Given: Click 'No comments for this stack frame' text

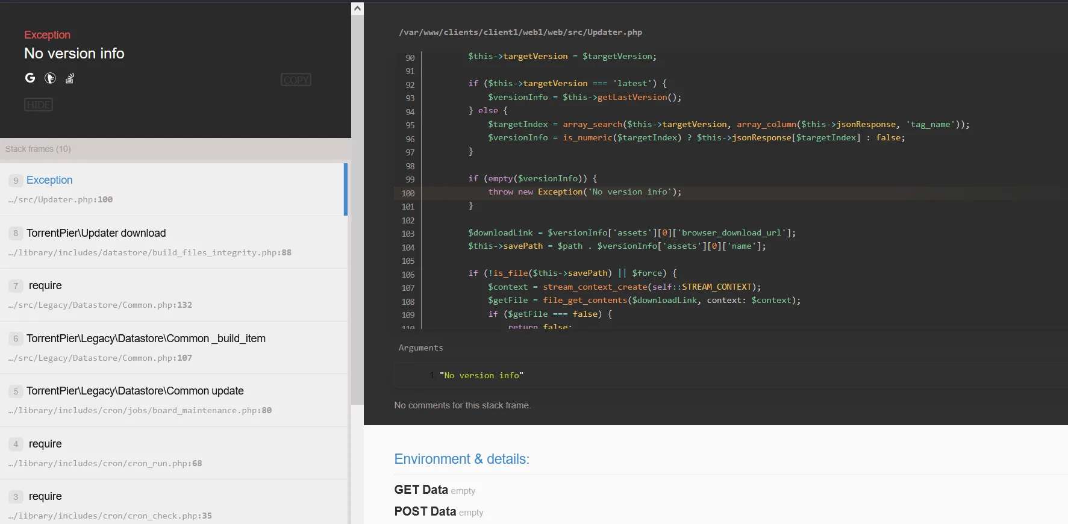Looking at the screenshot, I should point(463,405).
